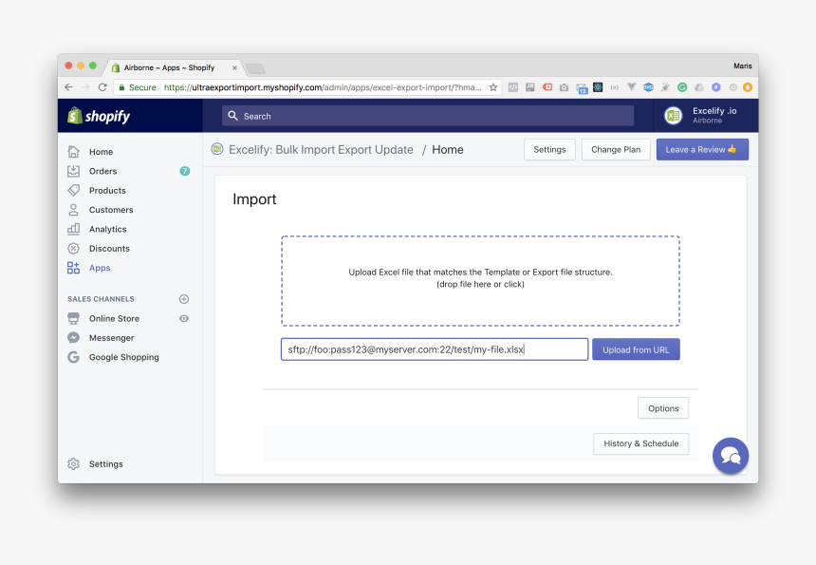Open the Google Shopping G icon
The image size is (816, 565).
pyautogui.click(x=73, y=357)
